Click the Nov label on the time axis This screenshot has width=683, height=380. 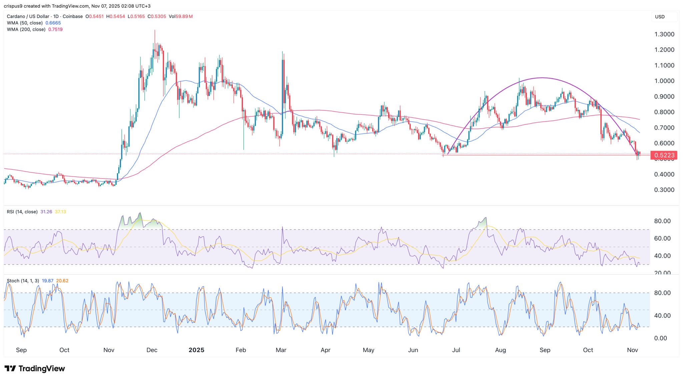[x=108, y=350]
